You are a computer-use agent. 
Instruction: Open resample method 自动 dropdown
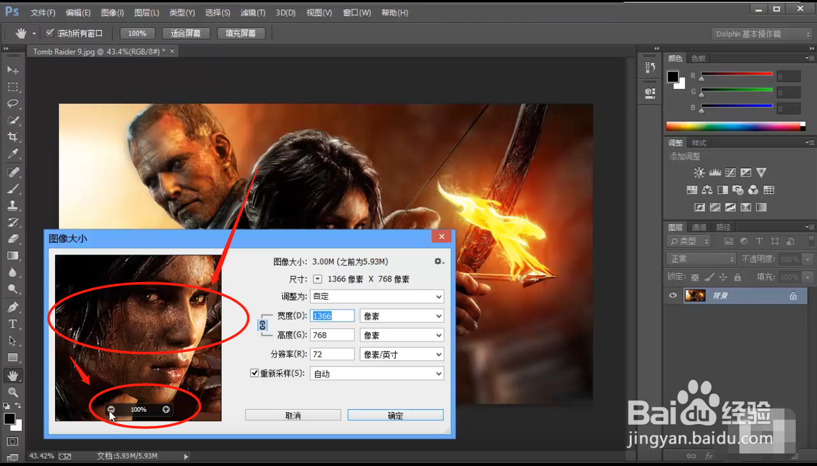(377, 373)
